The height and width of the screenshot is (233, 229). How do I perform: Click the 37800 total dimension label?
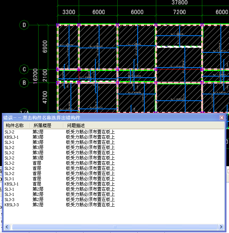(180, 3)
